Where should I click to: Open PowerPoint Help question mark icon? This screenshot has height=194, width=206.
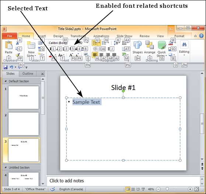[x=201, y=36]
